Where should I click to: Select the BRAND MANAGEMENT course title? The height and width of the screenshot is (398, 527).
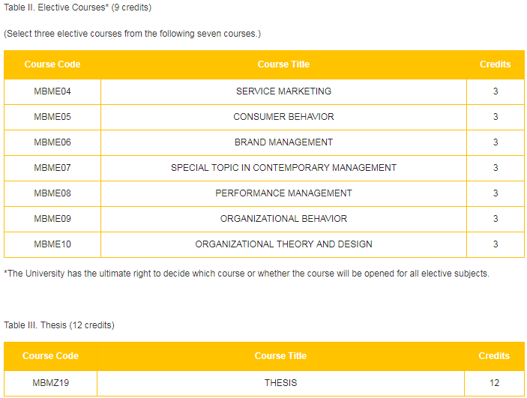pyautogui.click(x=283, y=142)
